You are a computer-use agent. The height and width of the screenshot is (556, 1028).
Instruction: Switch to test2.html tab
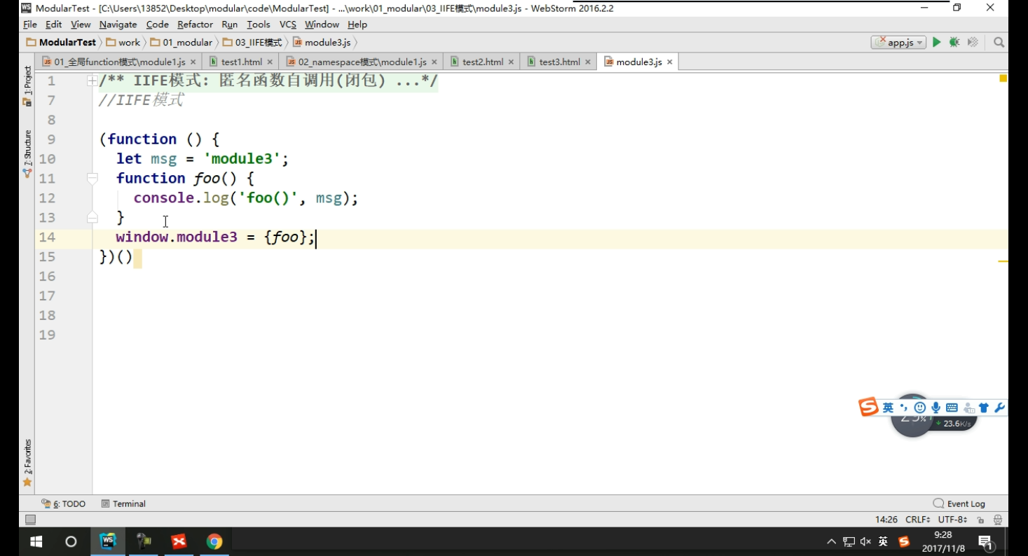pos(482,62)
